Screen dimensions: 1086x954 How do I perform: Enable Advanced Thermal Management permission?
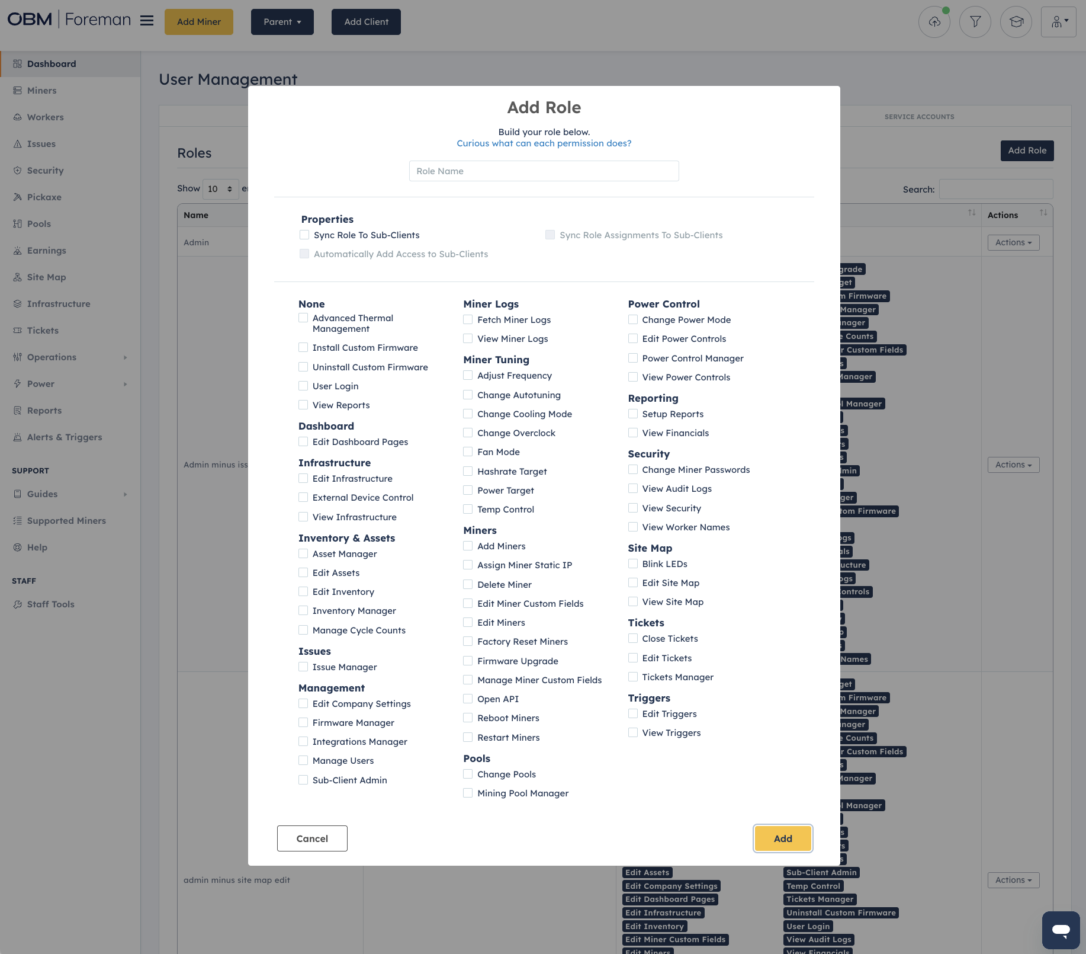pos(303,318)
